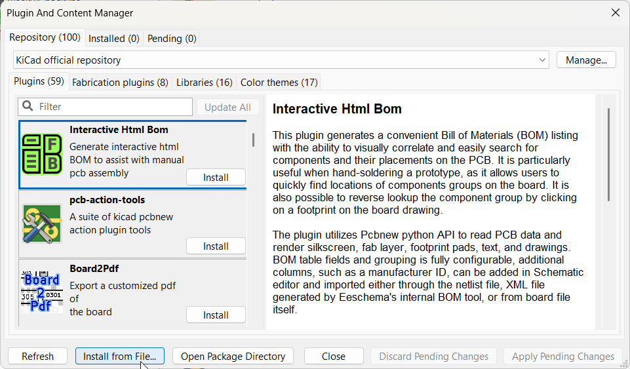Install the pcb-action-tools plugin

216,246
